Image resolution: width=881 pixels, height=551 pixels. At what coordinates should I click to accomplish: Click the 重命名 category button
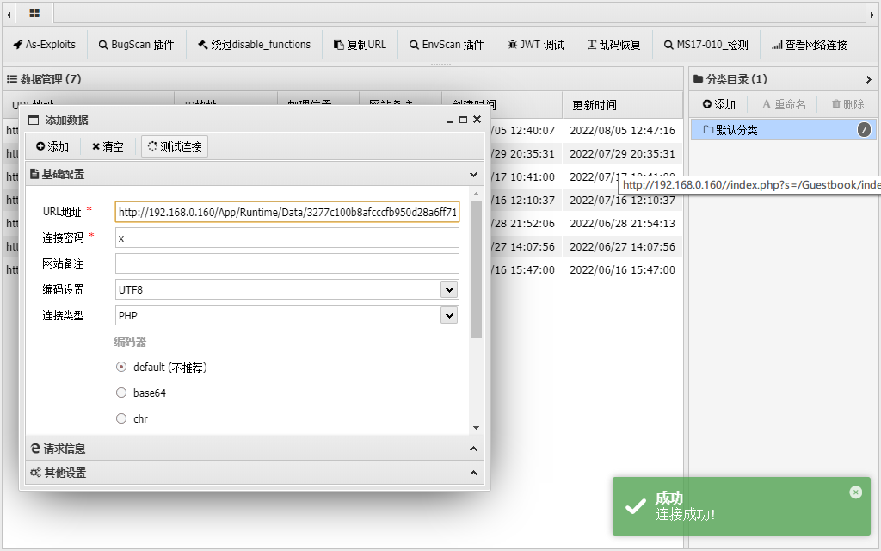pyautogui.click(x=784, y=104)
